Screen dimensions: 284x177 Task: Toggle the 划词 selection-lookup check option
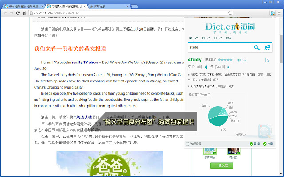point(268,144)
